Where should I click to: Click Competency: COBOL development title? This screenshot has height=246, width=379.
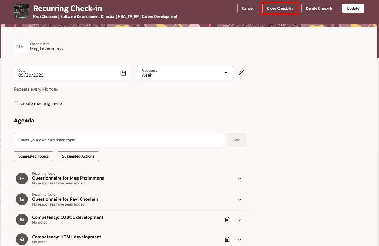(x=68, y=217)
